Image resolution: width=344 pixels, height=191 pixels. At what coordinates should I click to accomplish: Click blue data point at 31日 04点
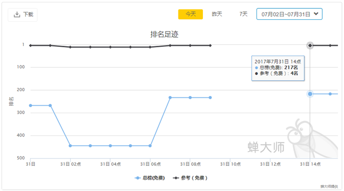point(110,146)
